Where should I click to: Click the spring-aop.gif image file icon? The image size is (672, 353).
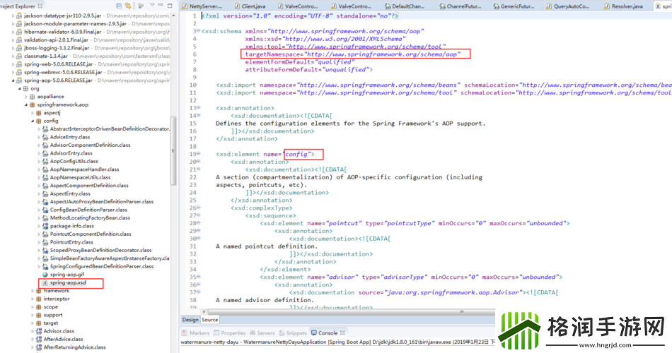[44, 274]
